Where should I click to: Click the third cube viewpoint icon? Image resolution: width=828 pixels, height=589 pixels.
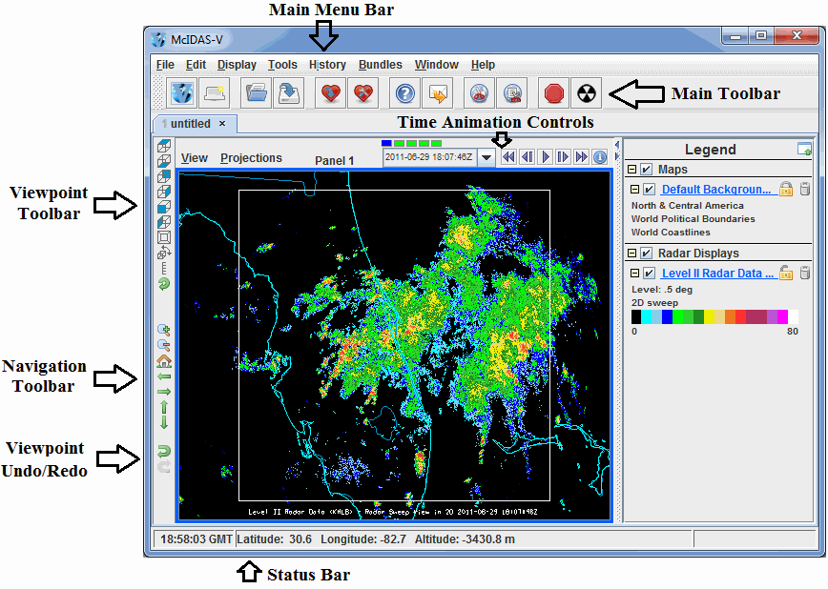(164, 176)
